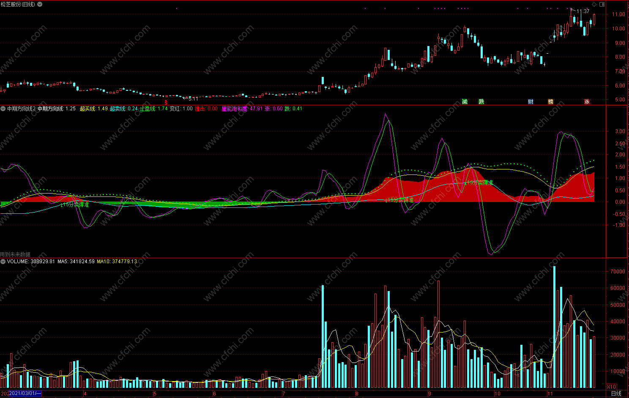Click the 超卖线: 0.24 legend value
The width and height of the screenshot is (629, 398).
coord(124,109)
